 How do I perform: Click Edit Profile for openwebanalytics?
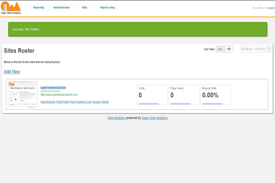pyautogui.click(x=62, y=102)
